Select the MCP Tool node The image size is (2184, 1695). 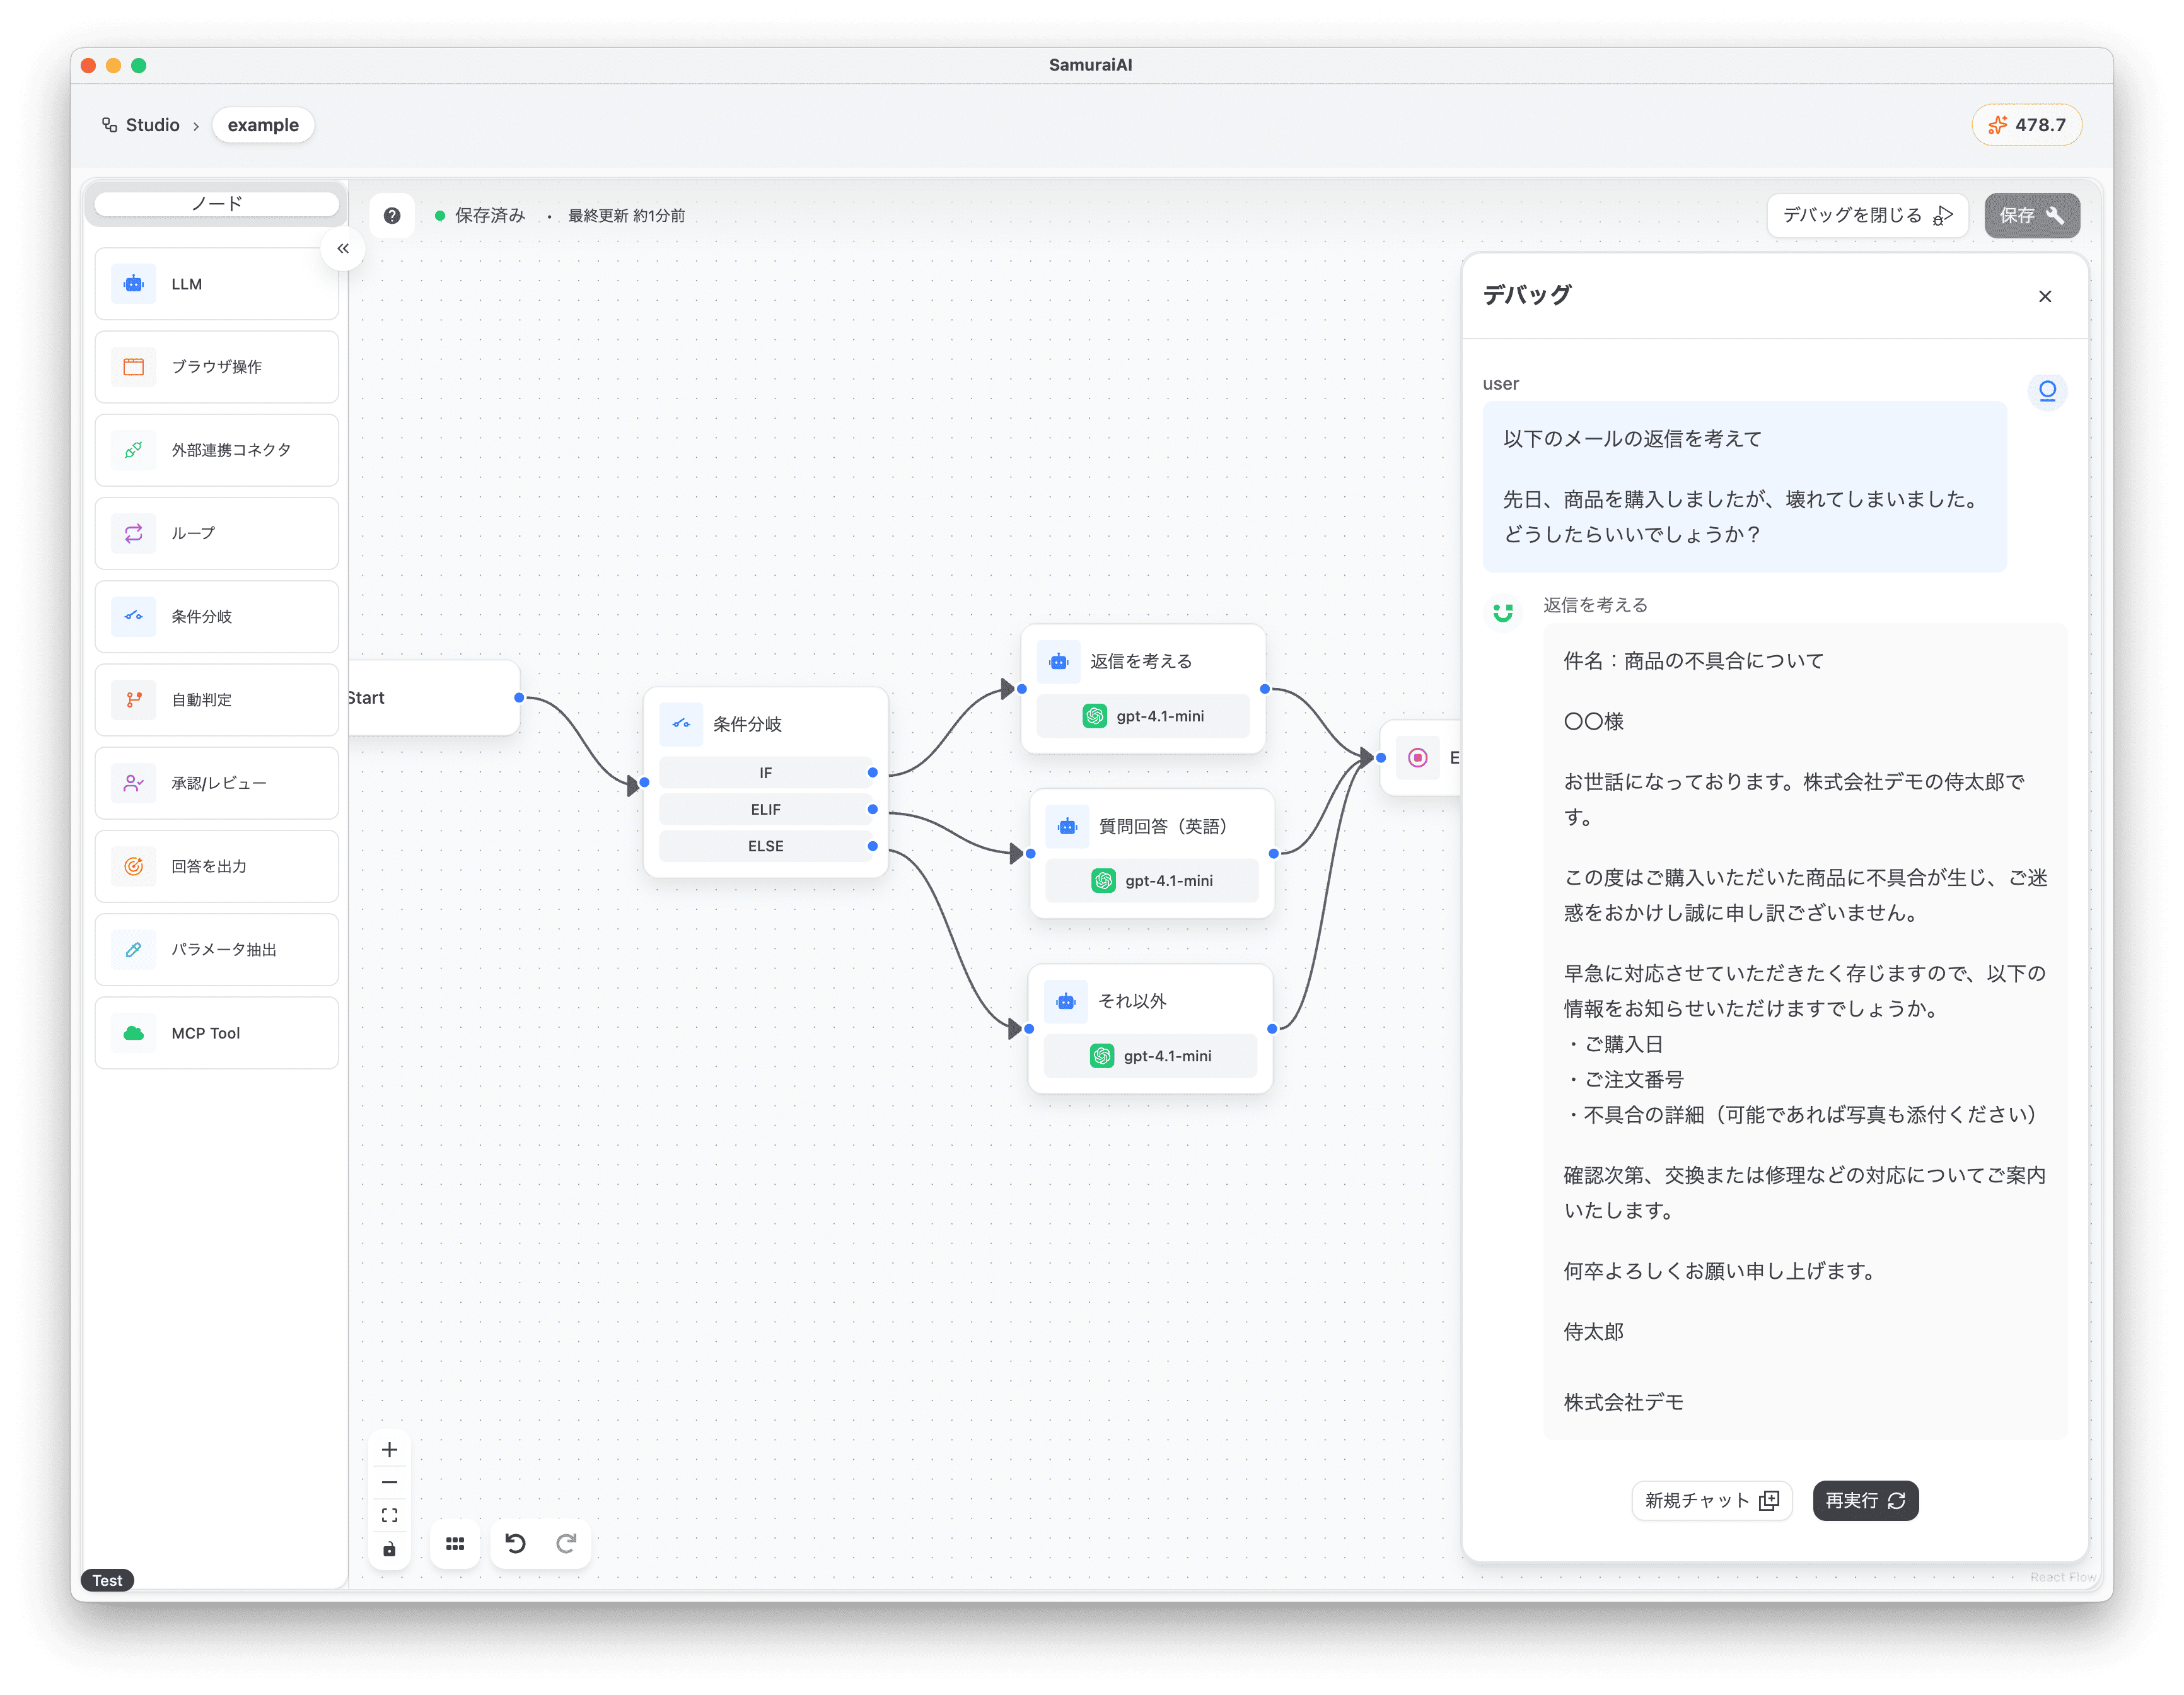click(x=216, y=1033)
